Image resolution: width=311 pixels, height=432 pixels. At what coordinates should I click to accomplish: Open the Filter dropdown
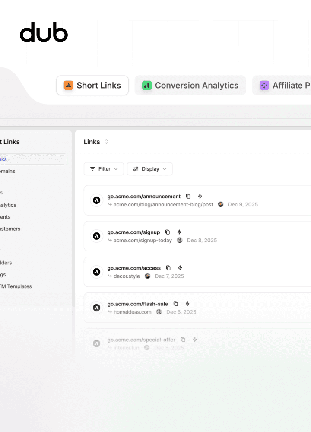(x=104, y=169)
